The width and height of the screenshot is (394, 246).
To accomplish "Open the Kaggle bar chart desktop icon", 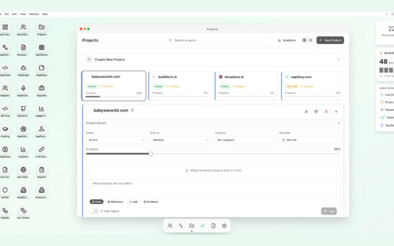I will click(x=42, y=109).
